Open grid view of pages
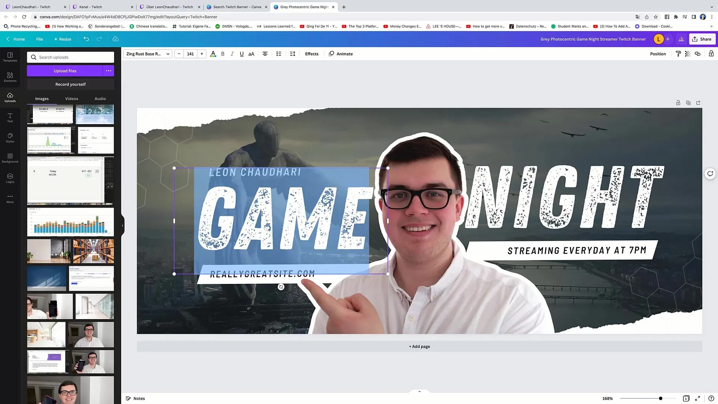Screen dimensions: 718x404 [686, 398]
